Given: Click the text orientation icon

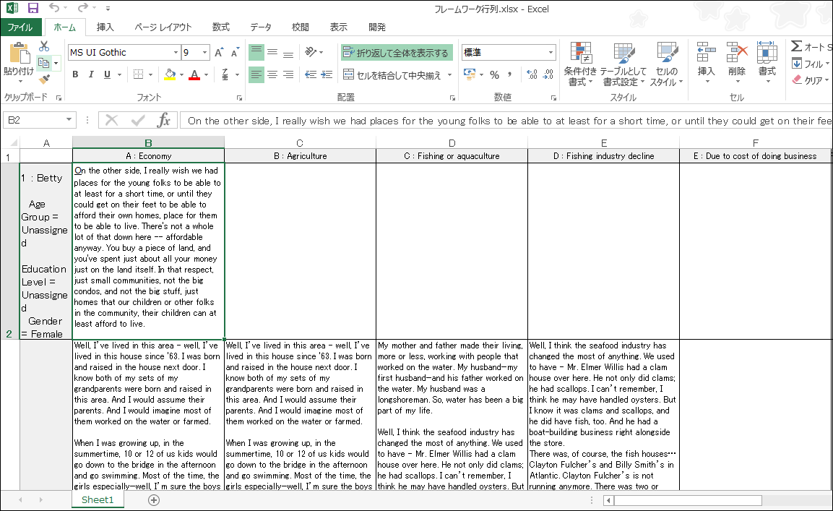Looking at the screenshot, I should click(311, 52).
